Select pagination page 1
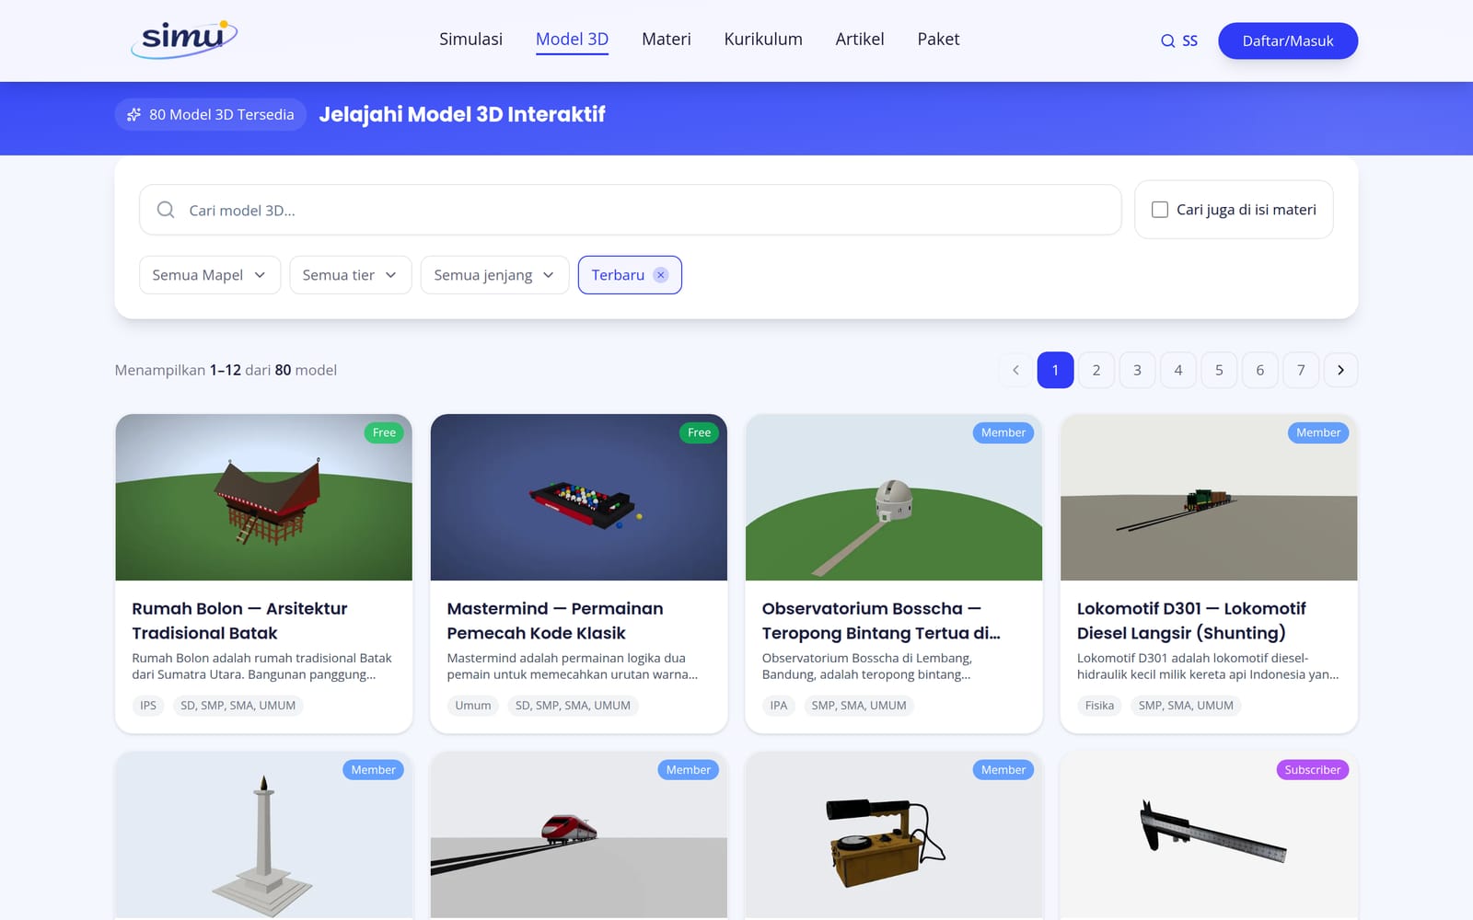Image resolution: width=1473 pixels, height=920 pixels. click(1055, 370)
